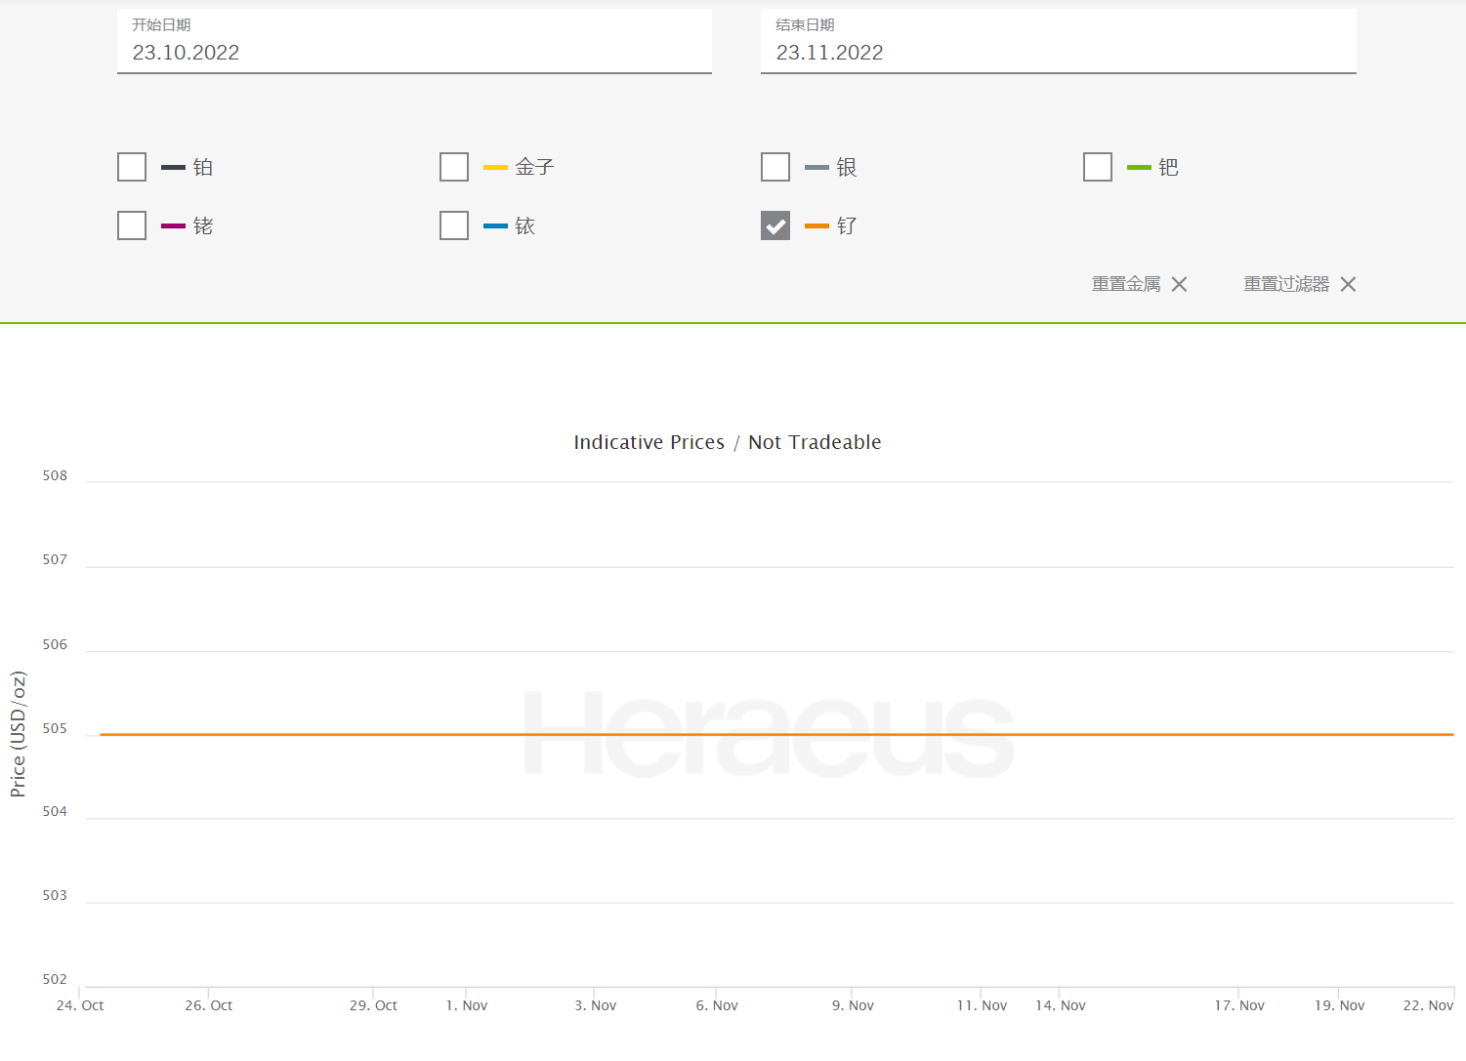This screenshot has height=1061, width=1466.
Task: Click the 钌 label text
Action: tap(847, 225)
